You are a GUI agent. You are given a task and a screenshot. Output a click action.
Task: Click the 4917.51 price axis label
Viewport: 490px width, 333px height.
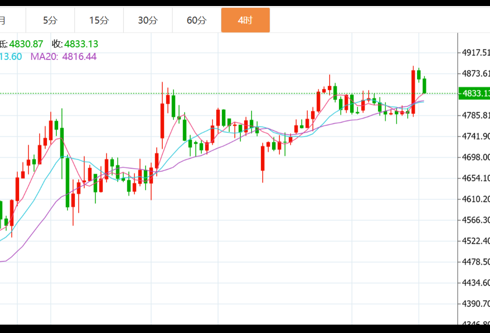pyautogui.click(x=475, y=53)
